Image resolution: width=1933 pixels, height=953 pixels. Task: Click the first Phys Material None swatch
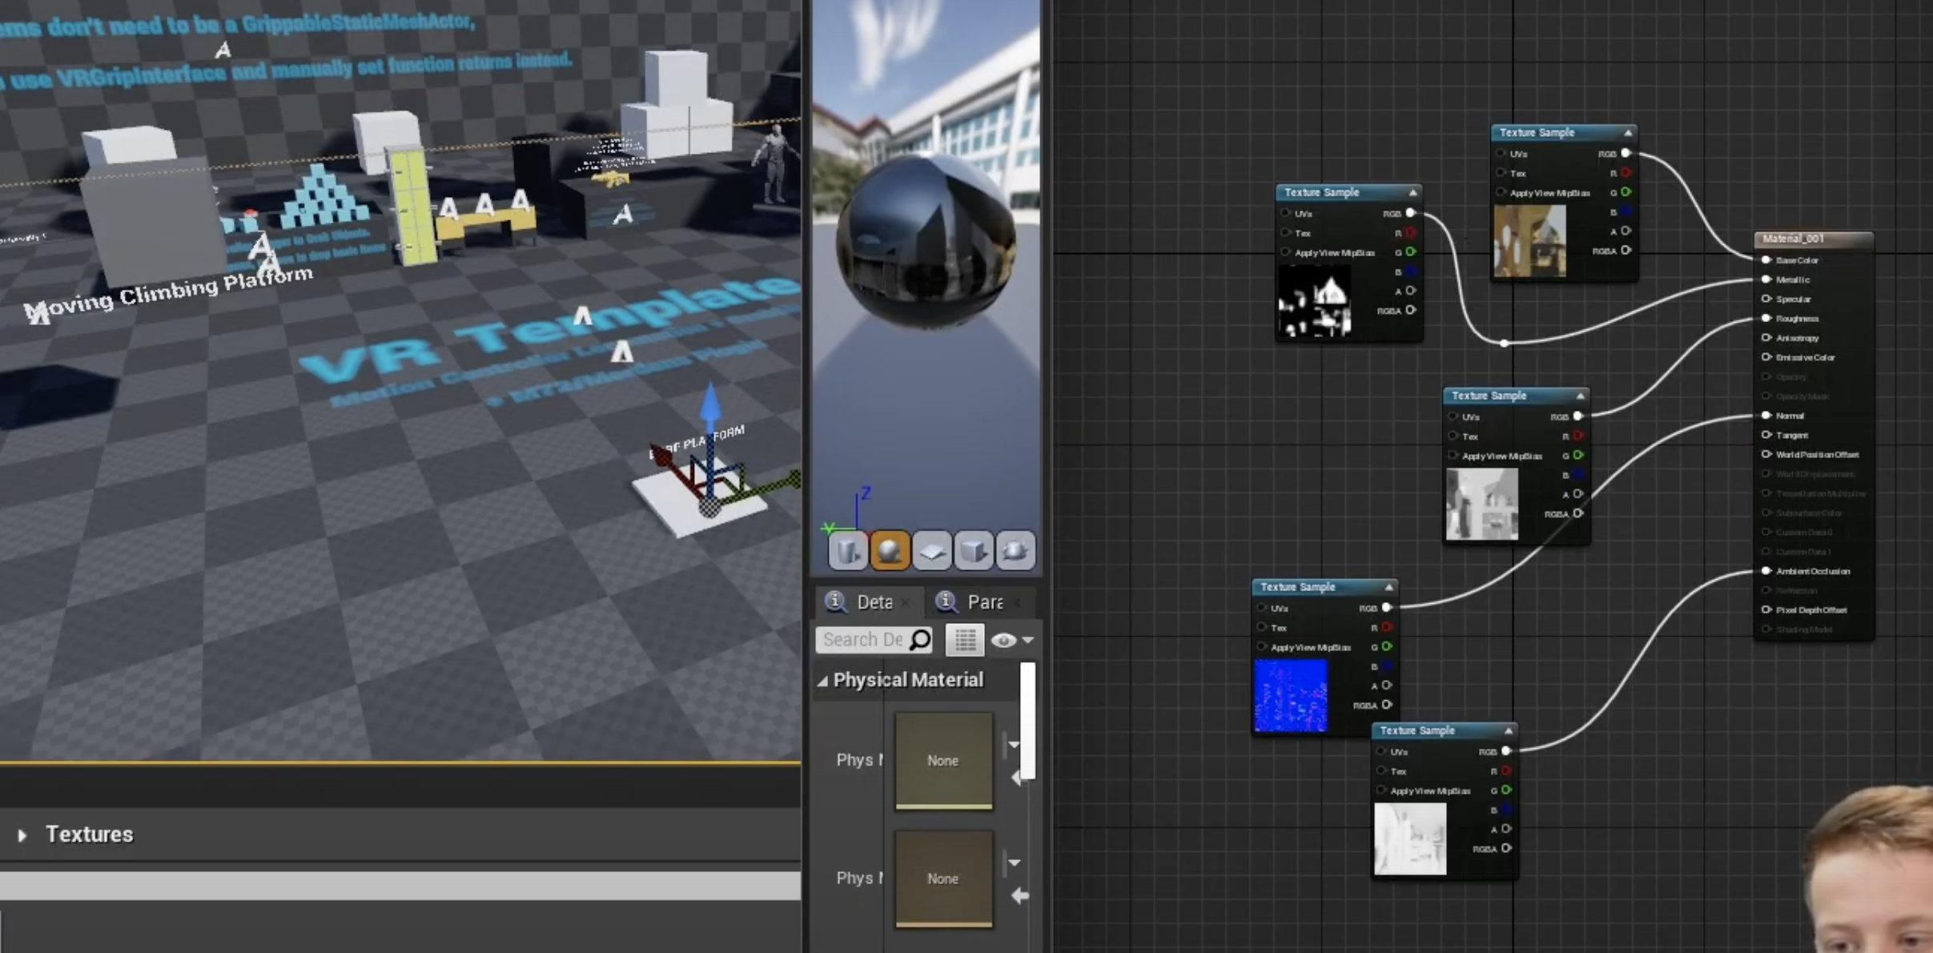pyautogui.click(x=944, y=760)
